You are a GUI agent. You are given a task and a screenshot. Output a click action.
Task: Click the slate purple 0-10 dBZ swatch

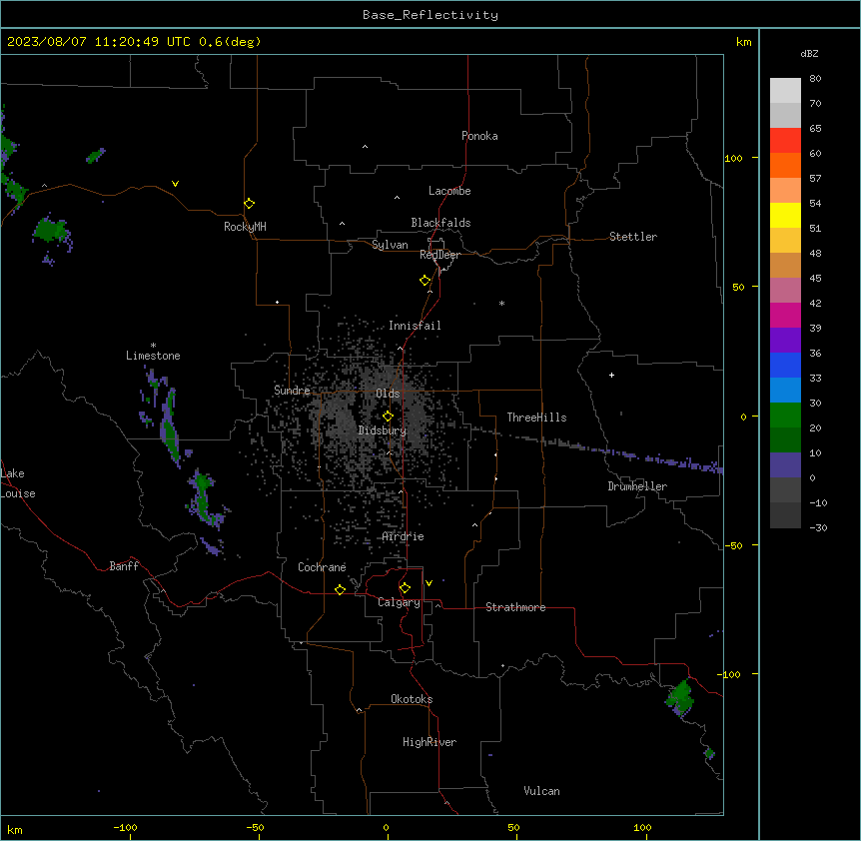(x=785, y=465)
